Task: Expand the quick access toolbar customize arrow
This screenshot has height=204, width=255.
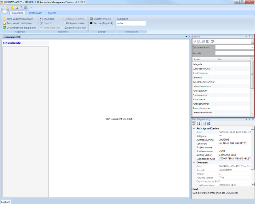Action: (x=32, y=7)
